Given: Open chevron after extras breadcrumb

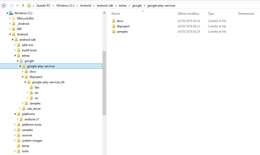Looking at the screenshot, I should [x=129, y=6].
